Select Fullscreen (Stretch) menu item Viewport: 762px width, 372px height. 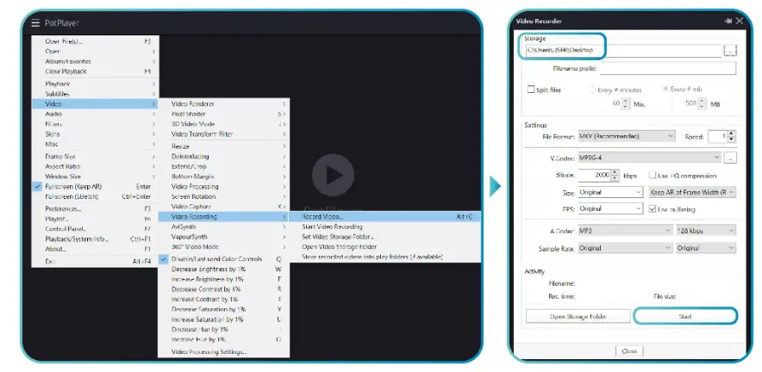pos(95,196)
